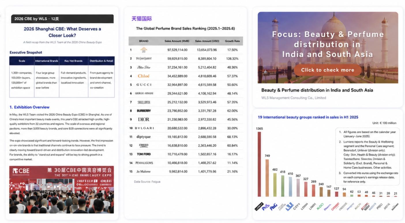
Task: Click the "2026 CBE by WLS · 12页" header bar
Action: (x=62, y=19)
